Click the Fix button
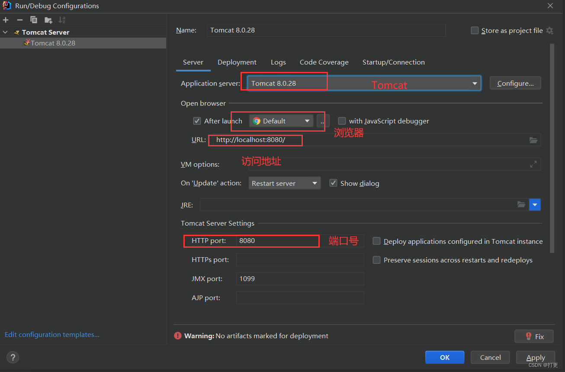This screenshot has height=372, width=565. point(534,336)
